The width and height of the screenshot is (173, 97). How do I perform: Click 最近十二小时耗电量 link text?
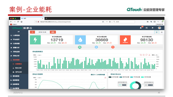tap(98, 75)
